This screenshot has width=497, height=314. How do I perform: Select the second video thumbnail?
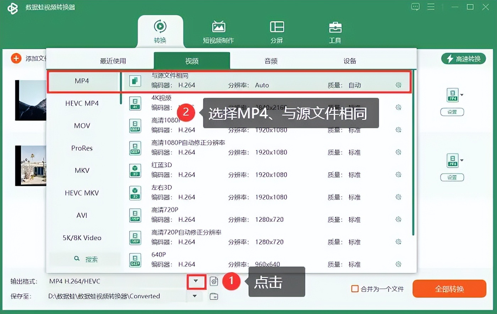pyautogui.click(x=31, y=166)
